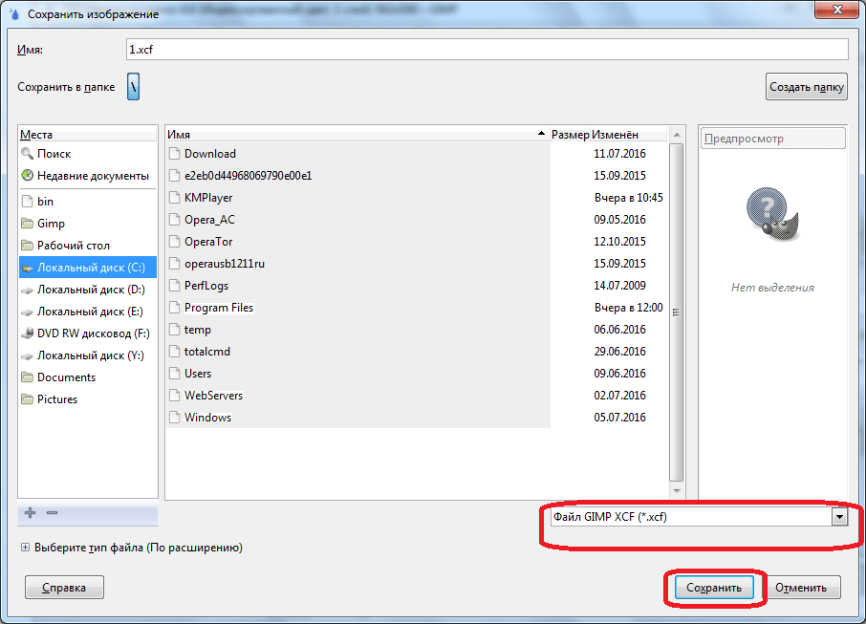
Task: Click the vertical scrollbar in the file list
Action: point(677,312)
